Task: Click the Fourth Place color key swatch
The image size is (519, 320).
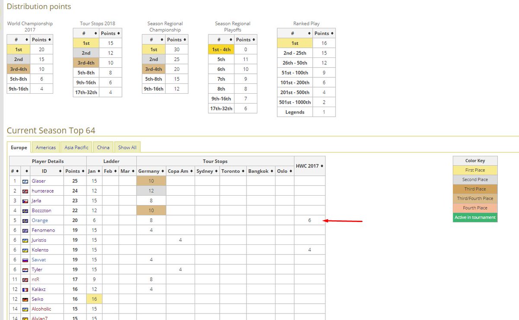Action: click(x=475, y=208)
